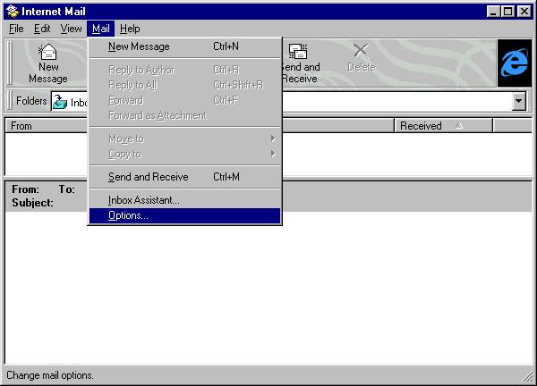Click the Internet Explorer logo
Screen dimensions: 537x386
[x=514, y=63]
